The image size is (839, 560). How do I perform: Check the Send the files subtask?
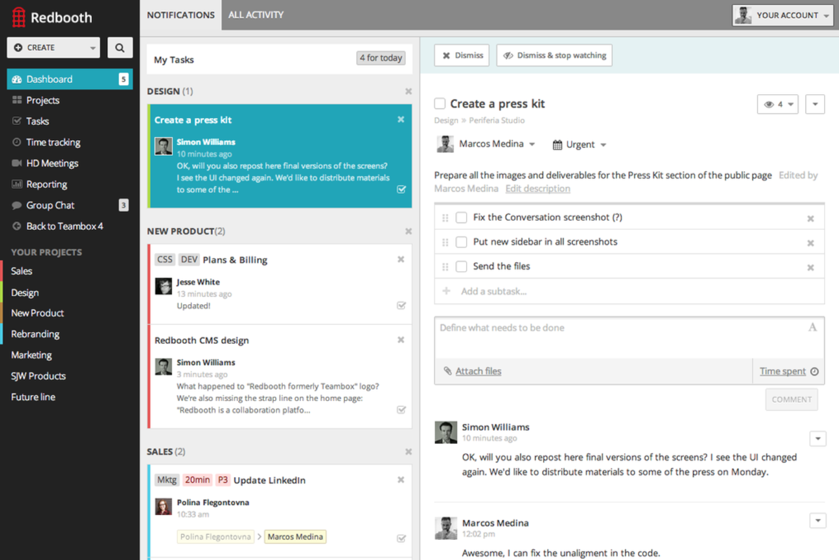(x=461, y=266)
